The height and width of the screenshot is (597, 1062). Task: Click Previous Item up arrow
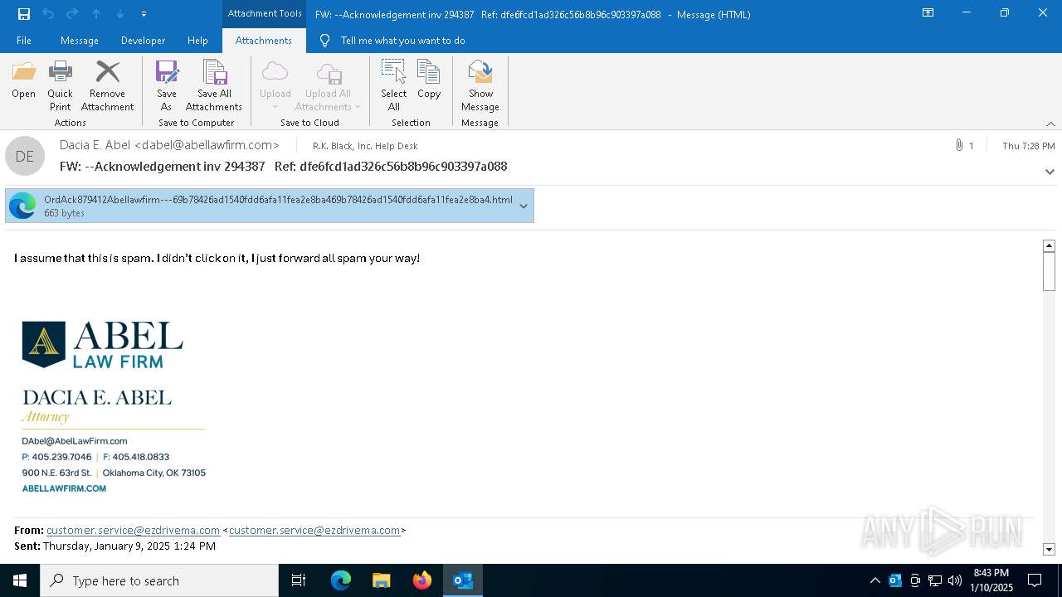coord(96,14)
